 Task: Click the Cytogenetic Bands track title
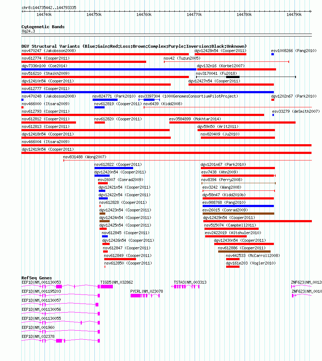pyautogui.click(x=43, y=27)
